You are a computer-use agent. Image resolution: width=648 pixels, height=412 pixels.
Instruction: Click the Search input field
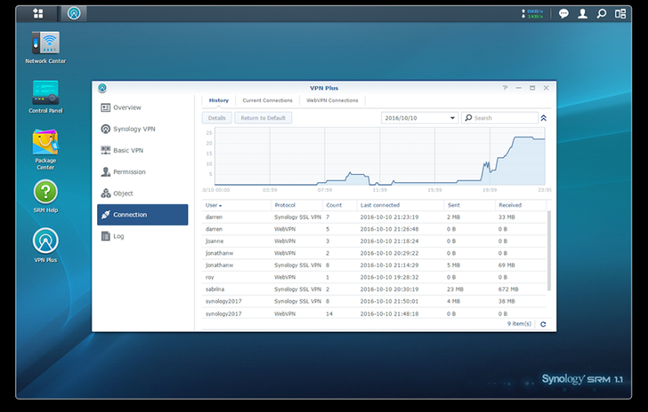[x=500, y=118]
